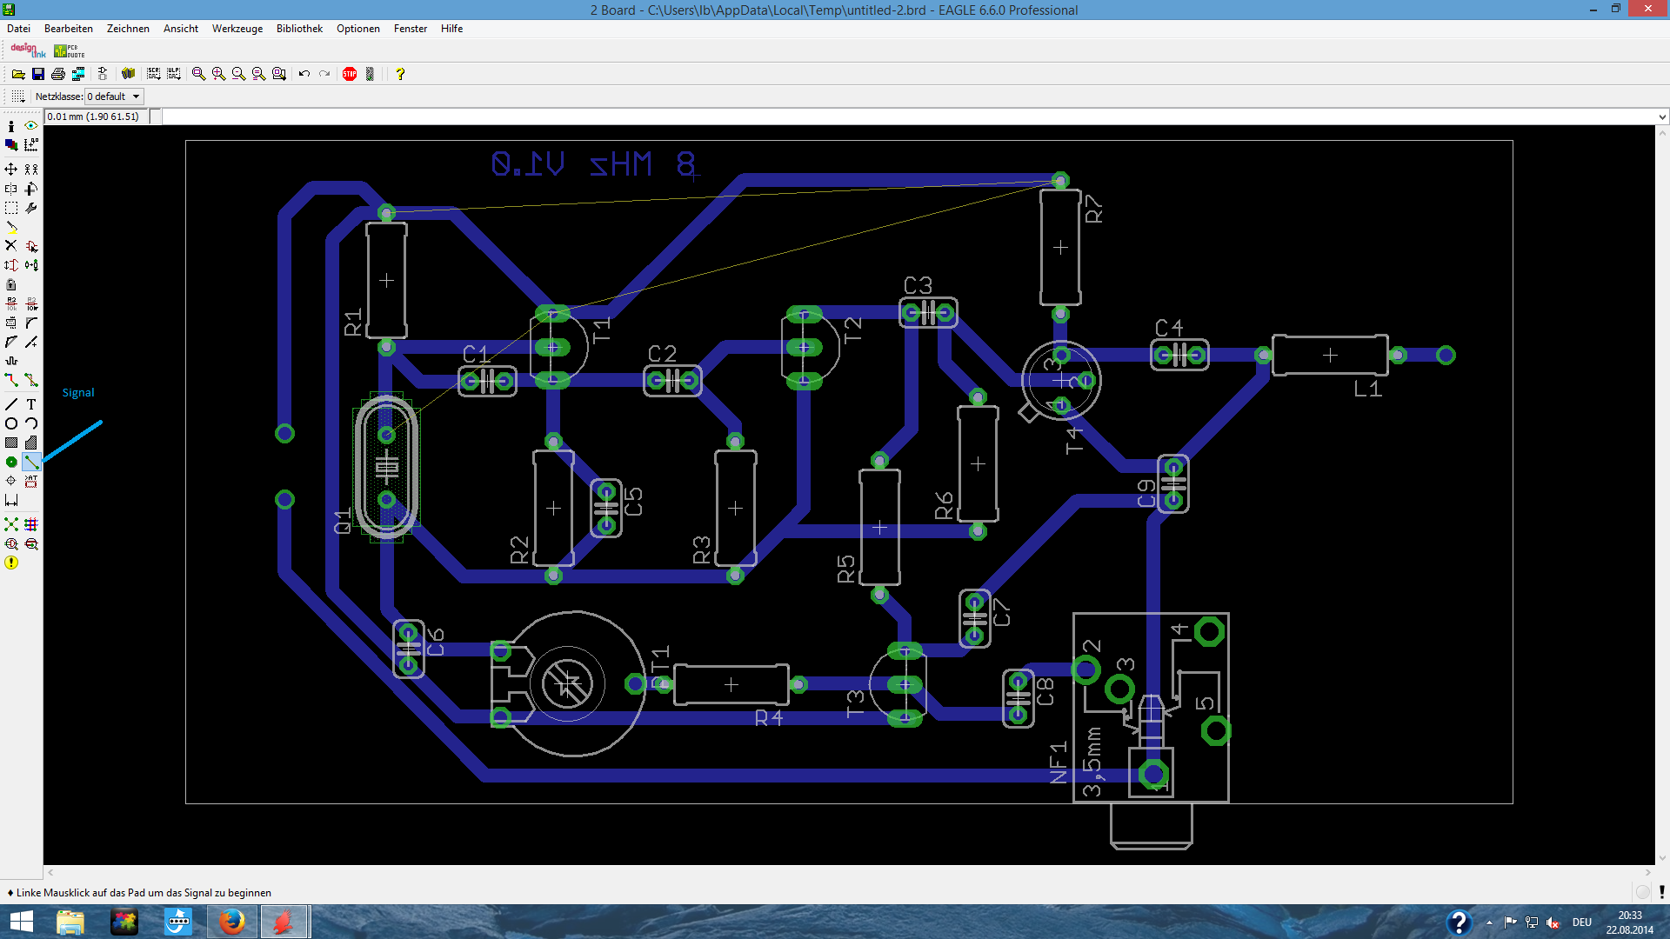Viewport: 1670px width, 939px height.
Task: Open the Optionen menu
Action: click(x=358, y=29)
